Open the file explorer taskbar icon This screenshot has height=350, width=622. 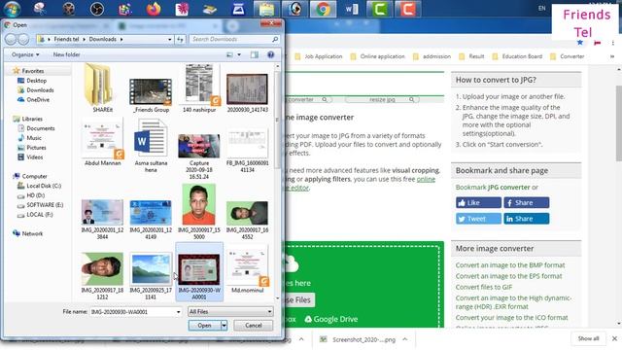click(x=266, y=9)
